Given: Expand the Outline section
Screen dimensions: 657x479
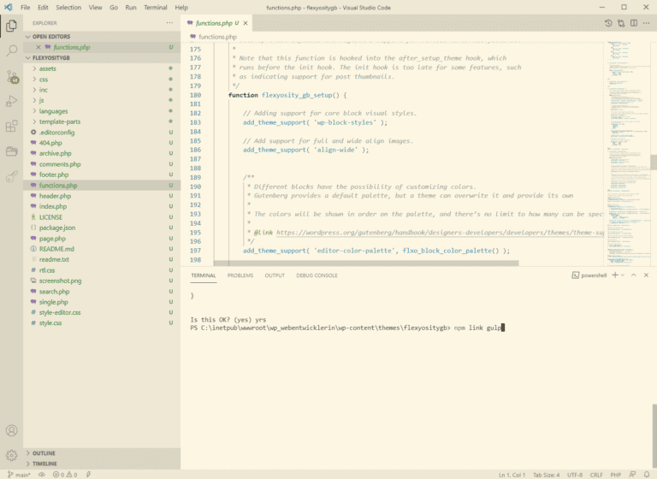Looking at the screenshot, I should point(102,453).
